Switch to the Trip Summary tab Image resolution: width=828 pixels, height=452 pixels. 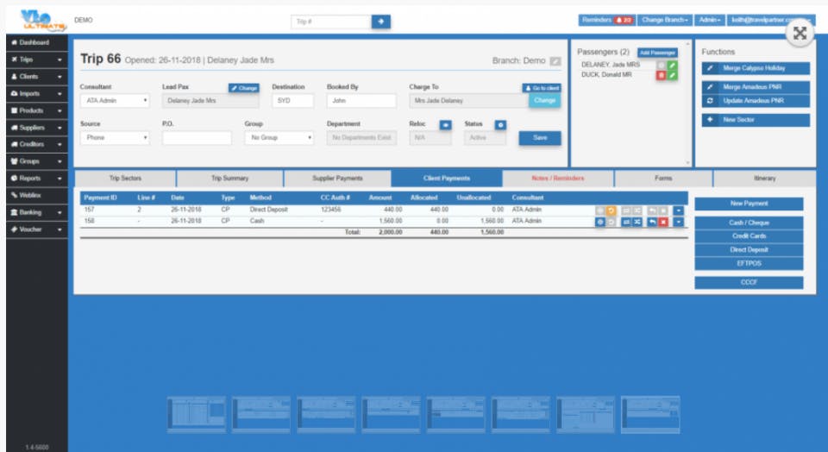tap(229, 179)
